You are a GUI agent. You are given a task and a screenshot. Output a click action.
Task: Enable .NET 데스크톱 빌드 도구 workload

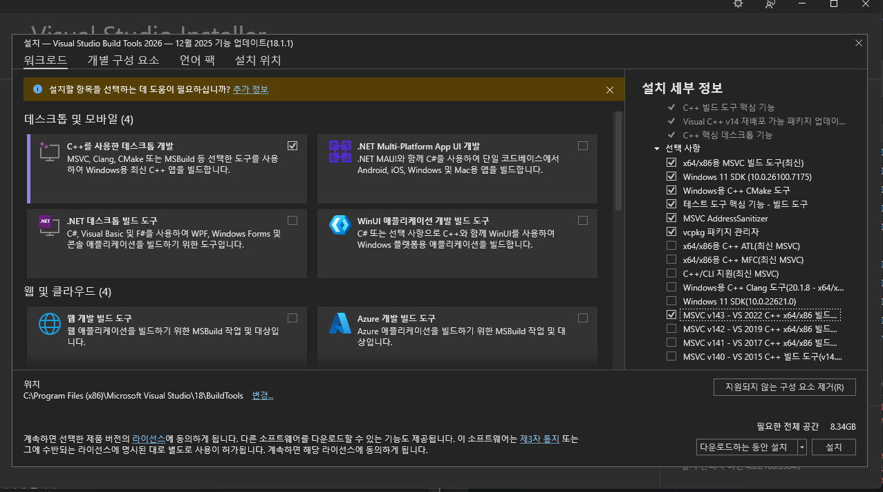pyautogui.click(x=292, y=220)
